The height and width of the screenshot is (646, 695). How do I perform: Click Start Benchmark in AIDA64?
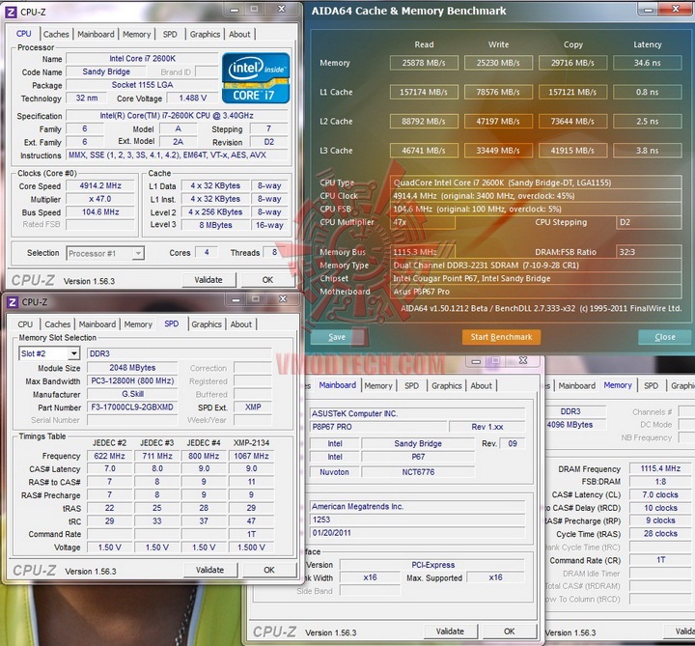pos(501,337)
